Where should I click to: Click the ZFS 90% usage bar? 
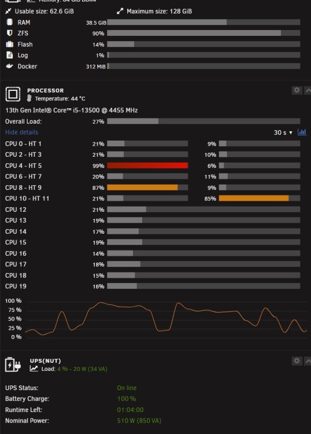203,33
